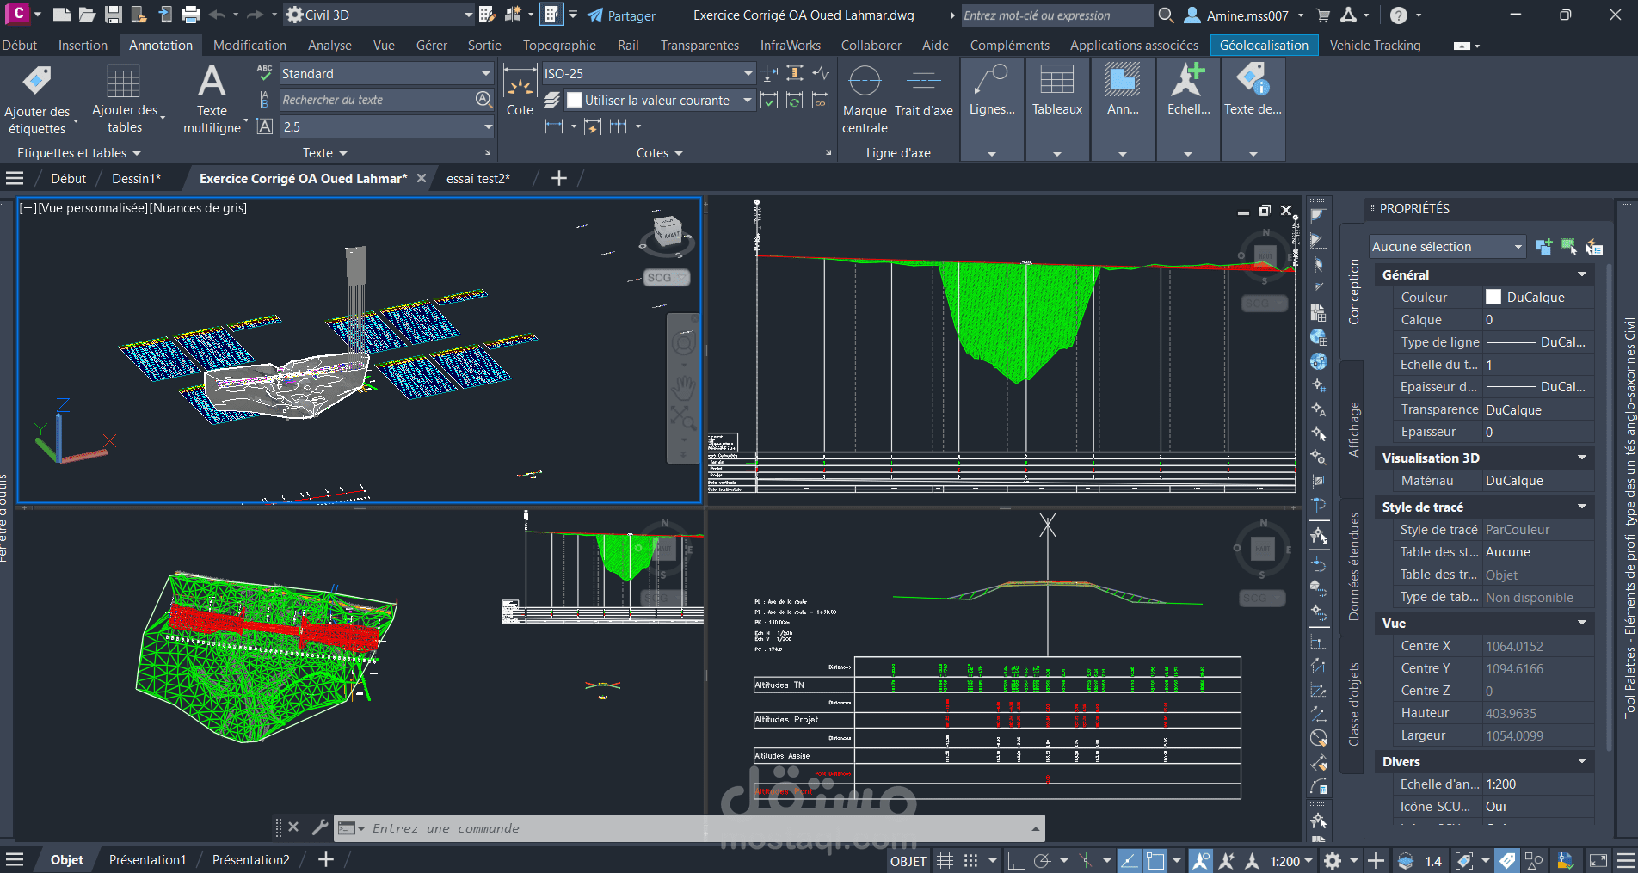Click the find text icon in Rechercher field

point(483,100)
